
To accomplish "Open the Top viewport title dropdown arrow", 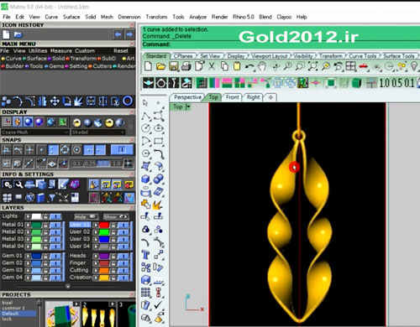I will click(x=188, y=106).
